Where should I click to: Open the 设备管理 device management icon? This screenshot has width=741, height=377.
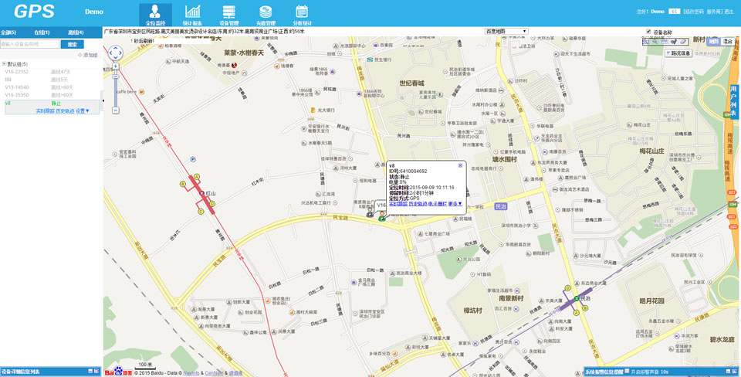[x=228, y=12]
